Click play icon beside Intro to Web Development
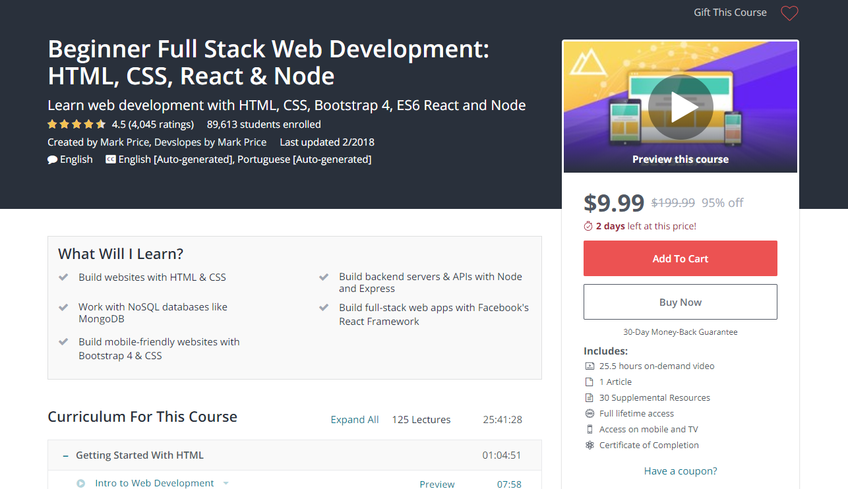 80,484
